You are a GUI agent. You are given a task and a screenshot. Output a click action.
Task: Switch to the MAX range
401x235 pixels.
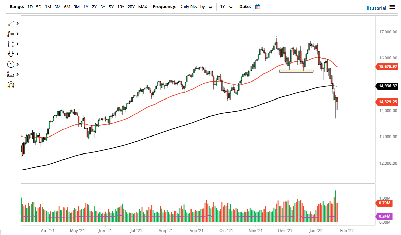click(143, 6)
